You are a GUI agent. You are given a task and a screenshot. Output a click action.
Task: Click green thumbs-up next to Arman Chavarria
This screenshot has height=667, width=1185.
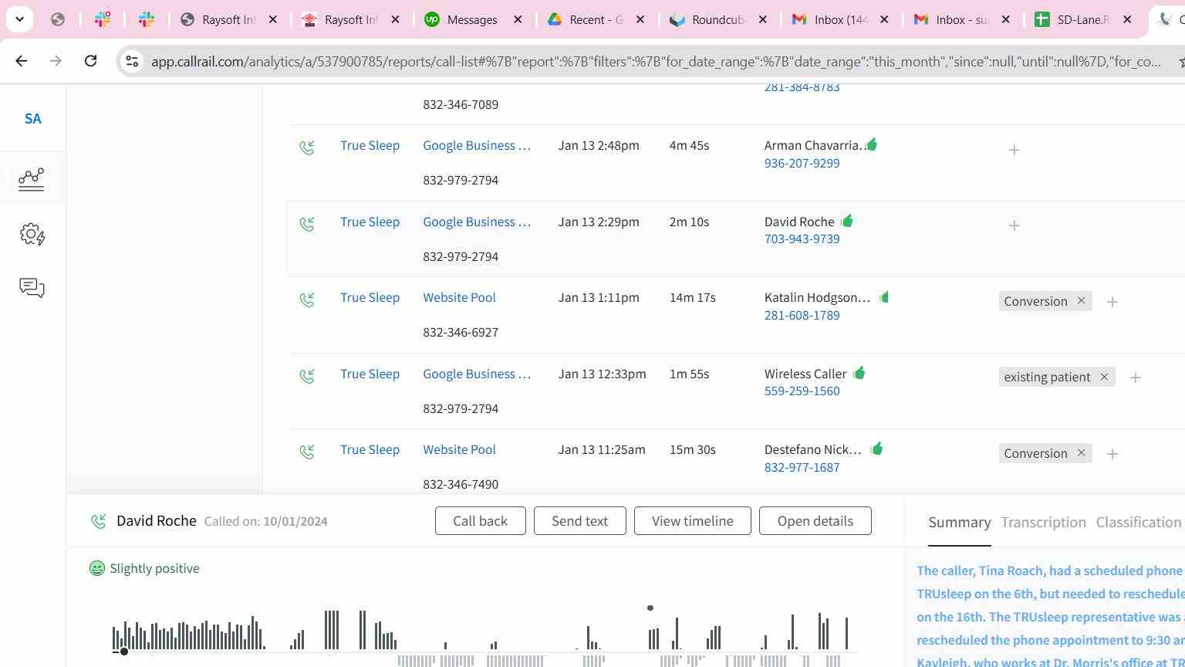pyautogui.click(x=872, y=144)
